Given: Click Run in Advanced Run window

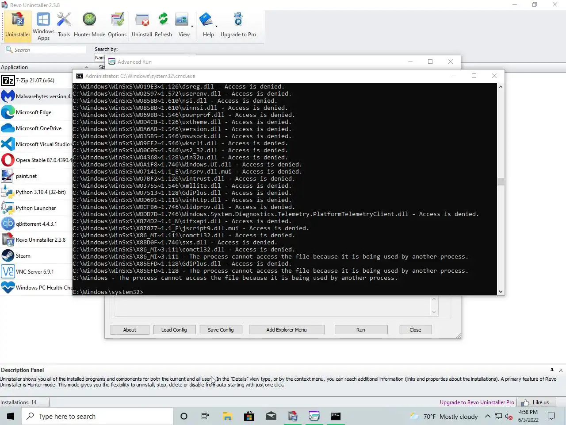Looking at the screenshot, I should (x=361, y=330).
